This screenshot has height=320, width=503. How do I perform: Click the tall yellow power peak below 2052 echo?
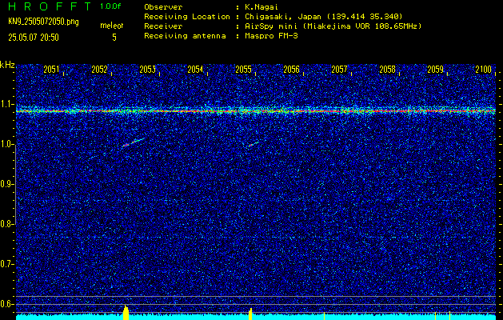click(126, 313)
